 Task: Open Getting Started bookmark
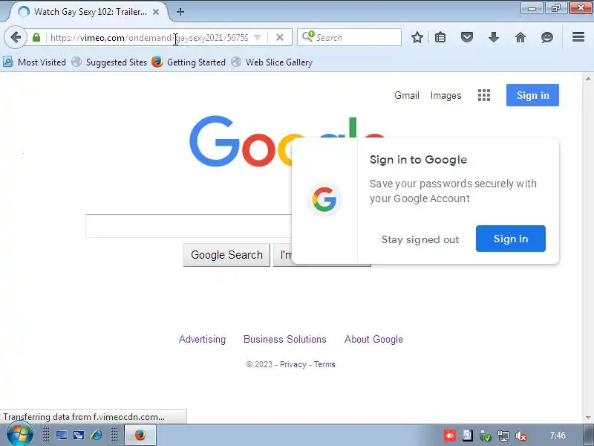[x=189, y=62]
